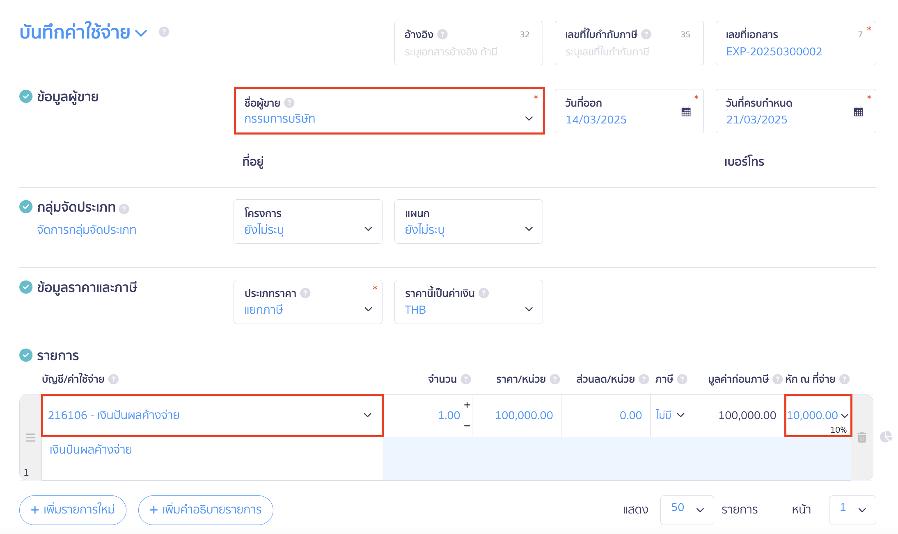Click เพิ่มรายการใหม่ button
The height and width of the screenshot is (534, 898).
pyautogui.click(x=73, y=510)
